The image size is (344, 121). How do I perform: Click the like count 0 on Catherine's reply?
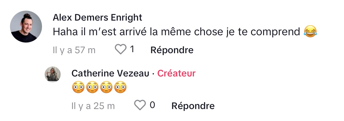coord(152,105)
